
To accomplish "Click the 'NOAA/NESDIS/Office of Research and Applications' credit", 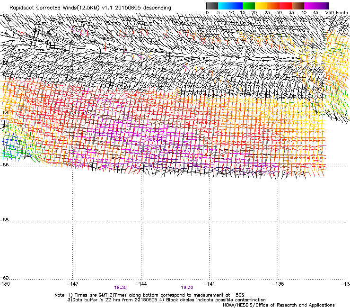I will [279, 305].
